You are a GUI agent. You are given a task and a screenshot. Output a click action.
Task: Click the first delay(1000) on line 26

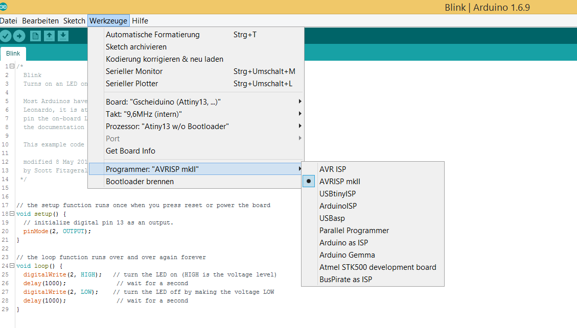pyautogui.click(x=44, y=283)
